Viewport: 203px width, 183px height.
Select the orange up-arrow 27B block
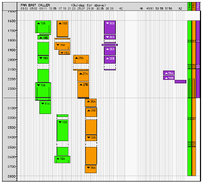coord(83,90)
